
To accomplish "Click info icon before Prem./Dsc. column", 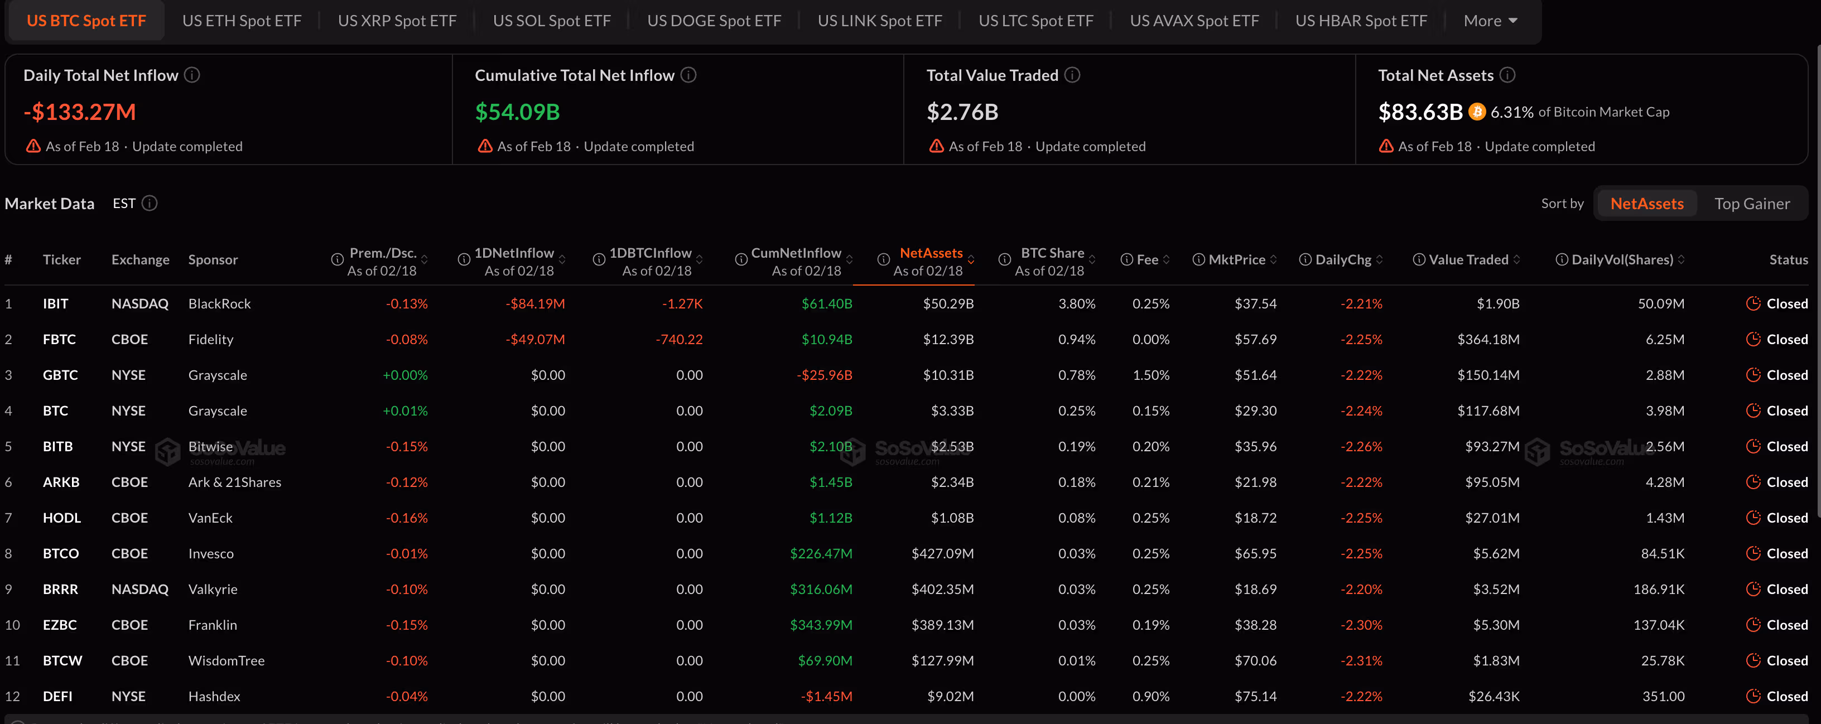I will click(337, 260).
